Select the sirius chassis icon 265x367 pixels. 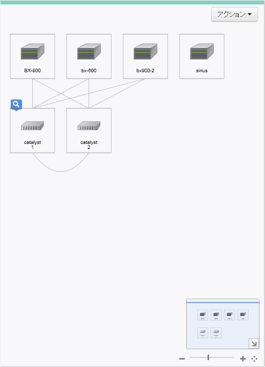click(x=202, y=51)
